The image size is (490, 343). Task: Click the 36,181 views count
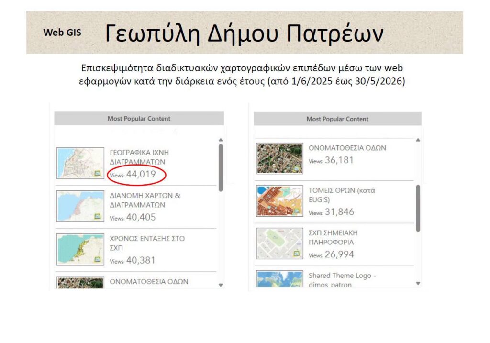tap(339, 160)
